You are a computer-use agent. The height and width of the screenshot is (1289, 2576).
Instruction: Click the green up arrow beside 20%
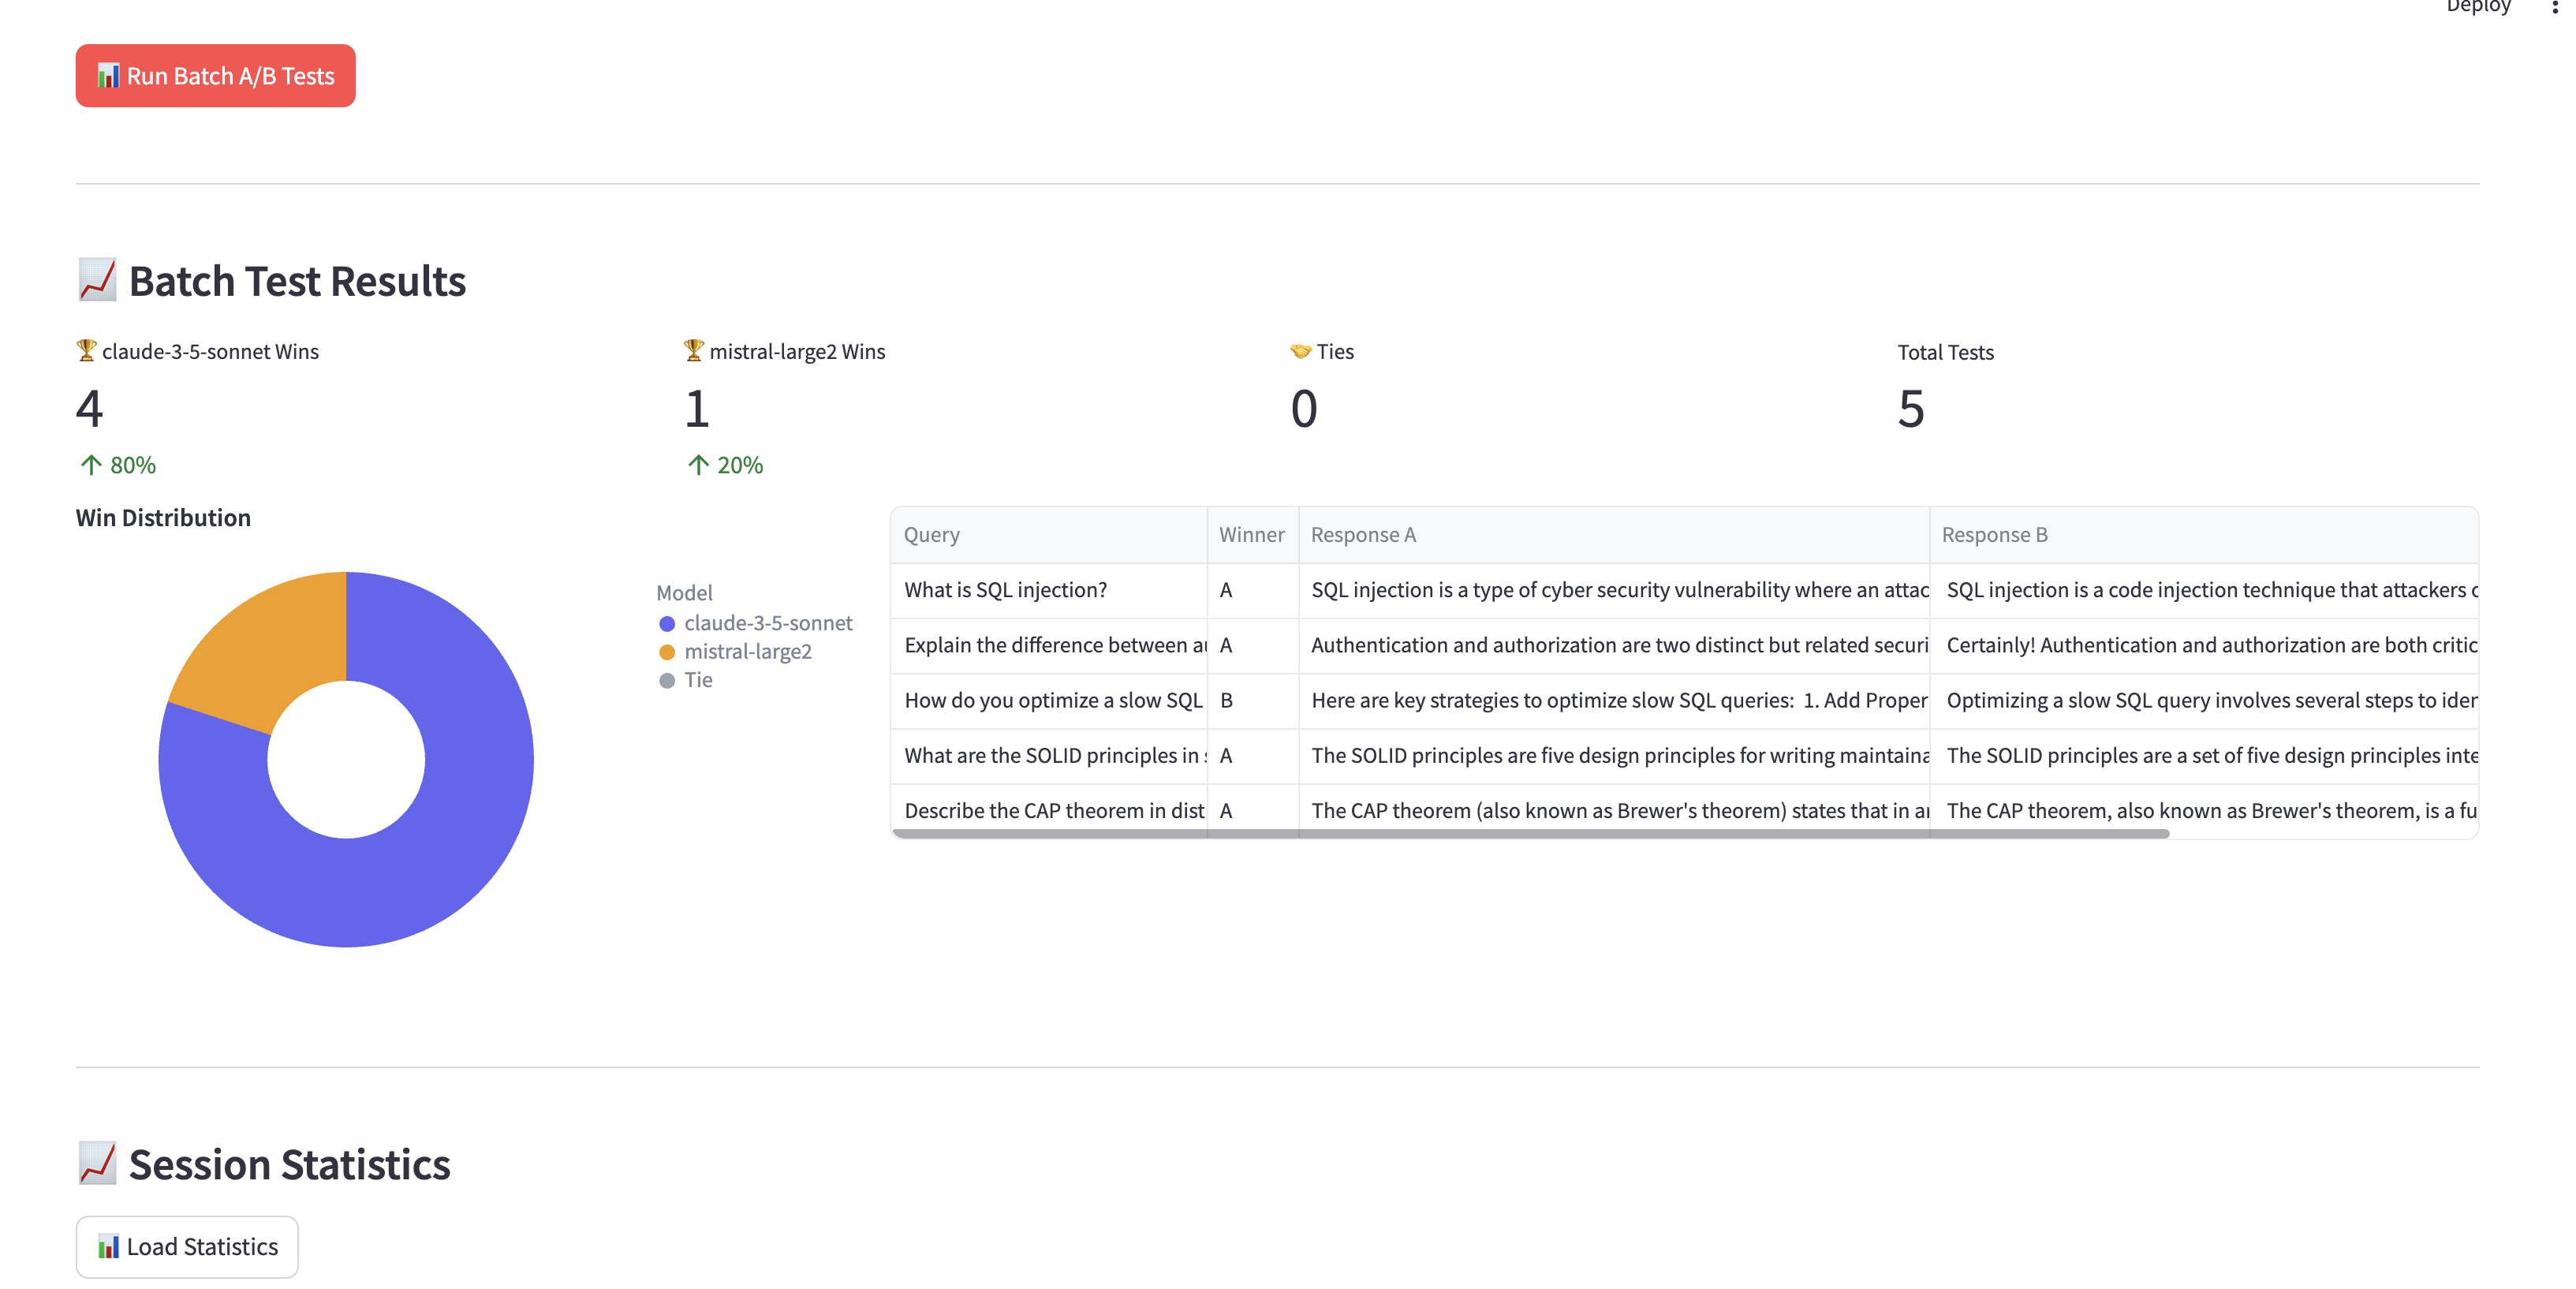(698, 465)
